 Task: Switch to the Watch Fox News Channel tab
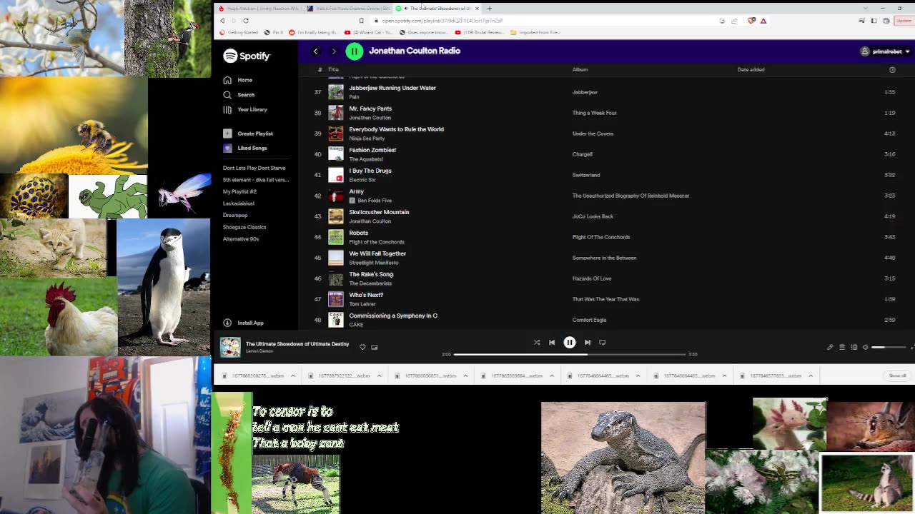[x=349, y=9]
